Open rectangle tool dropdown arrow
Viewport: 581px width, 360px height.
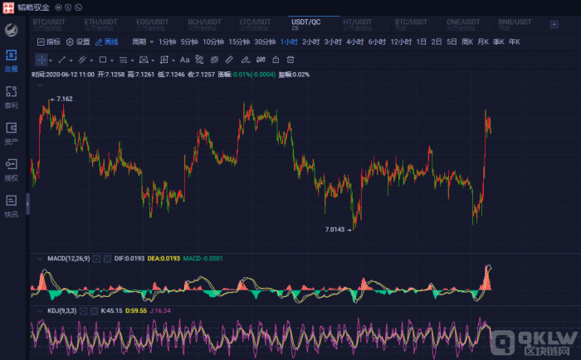click(x=111, y=61)
